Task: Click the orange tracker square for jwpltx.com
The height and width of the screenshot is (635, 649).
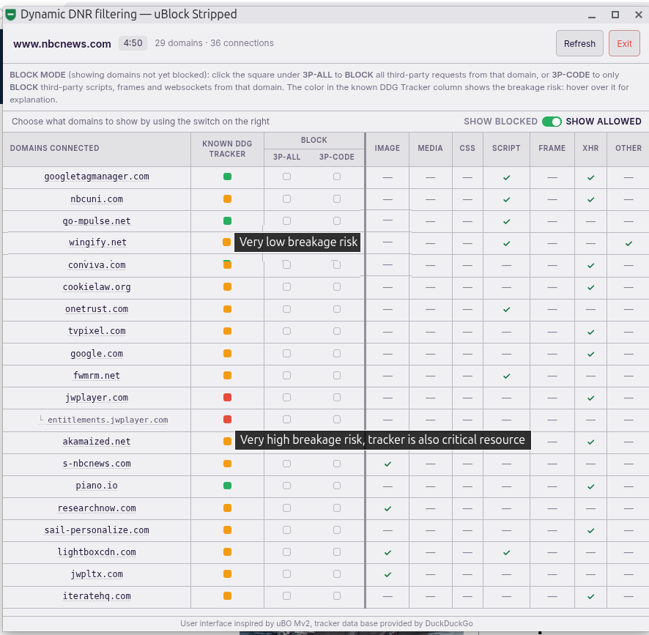Action: coord(227,573)
